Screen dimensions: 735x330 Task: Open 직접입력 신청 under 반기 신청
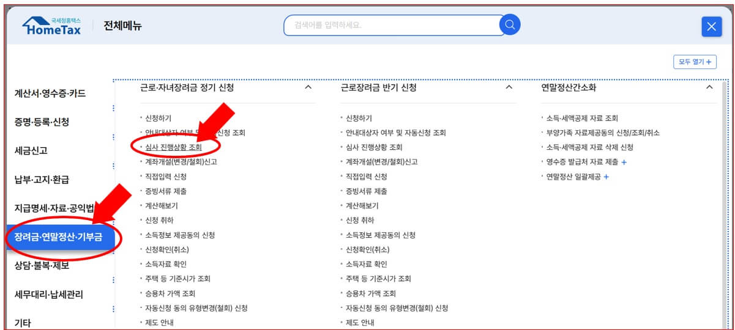[366, 177]
